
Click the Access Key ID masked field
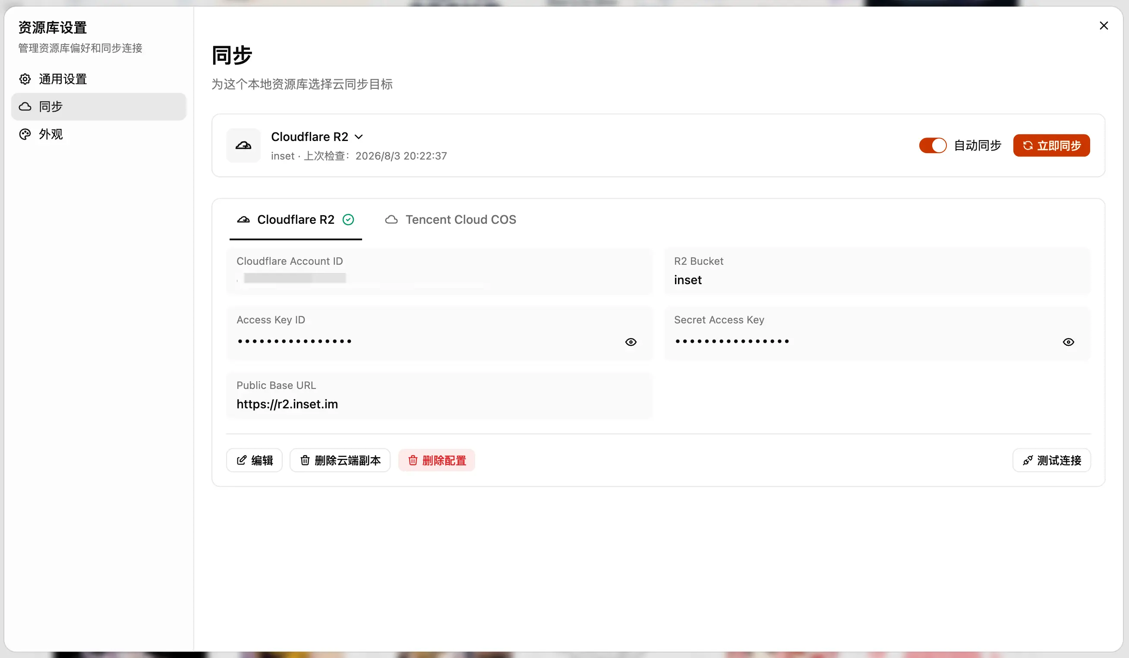coord(439,333)
